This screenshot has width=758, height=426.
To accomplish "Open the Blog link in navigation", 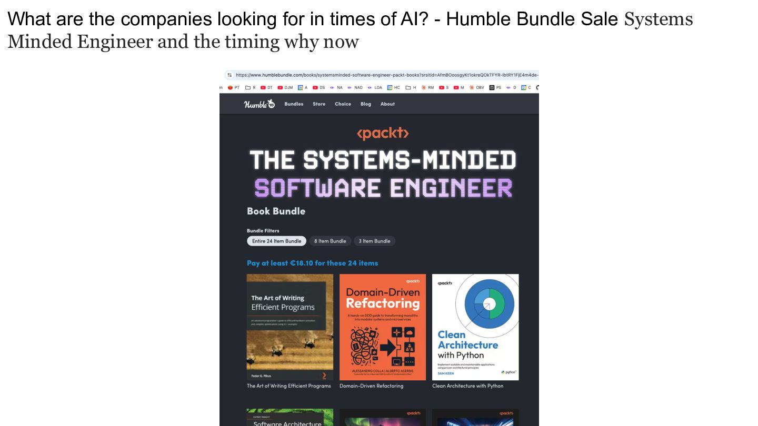I will [x=366, y=104].
